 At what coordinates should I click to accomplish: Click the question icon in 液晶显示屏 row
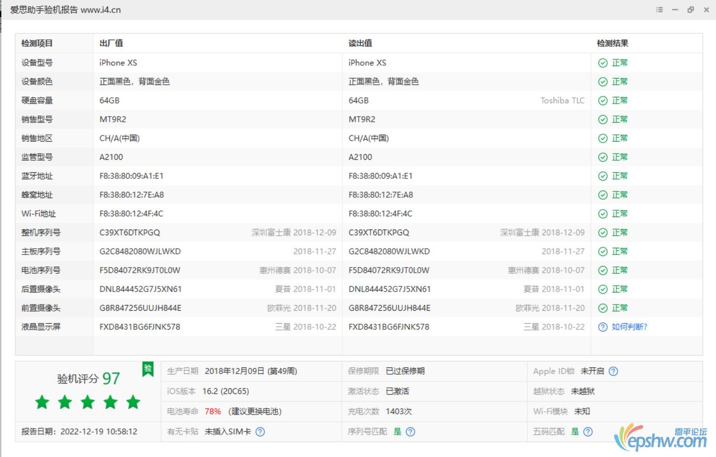click(x=603, y=327)
